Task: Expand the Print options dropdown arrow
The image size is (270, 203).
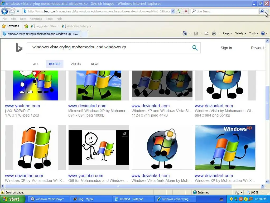Action: click(x=219, y=33)
